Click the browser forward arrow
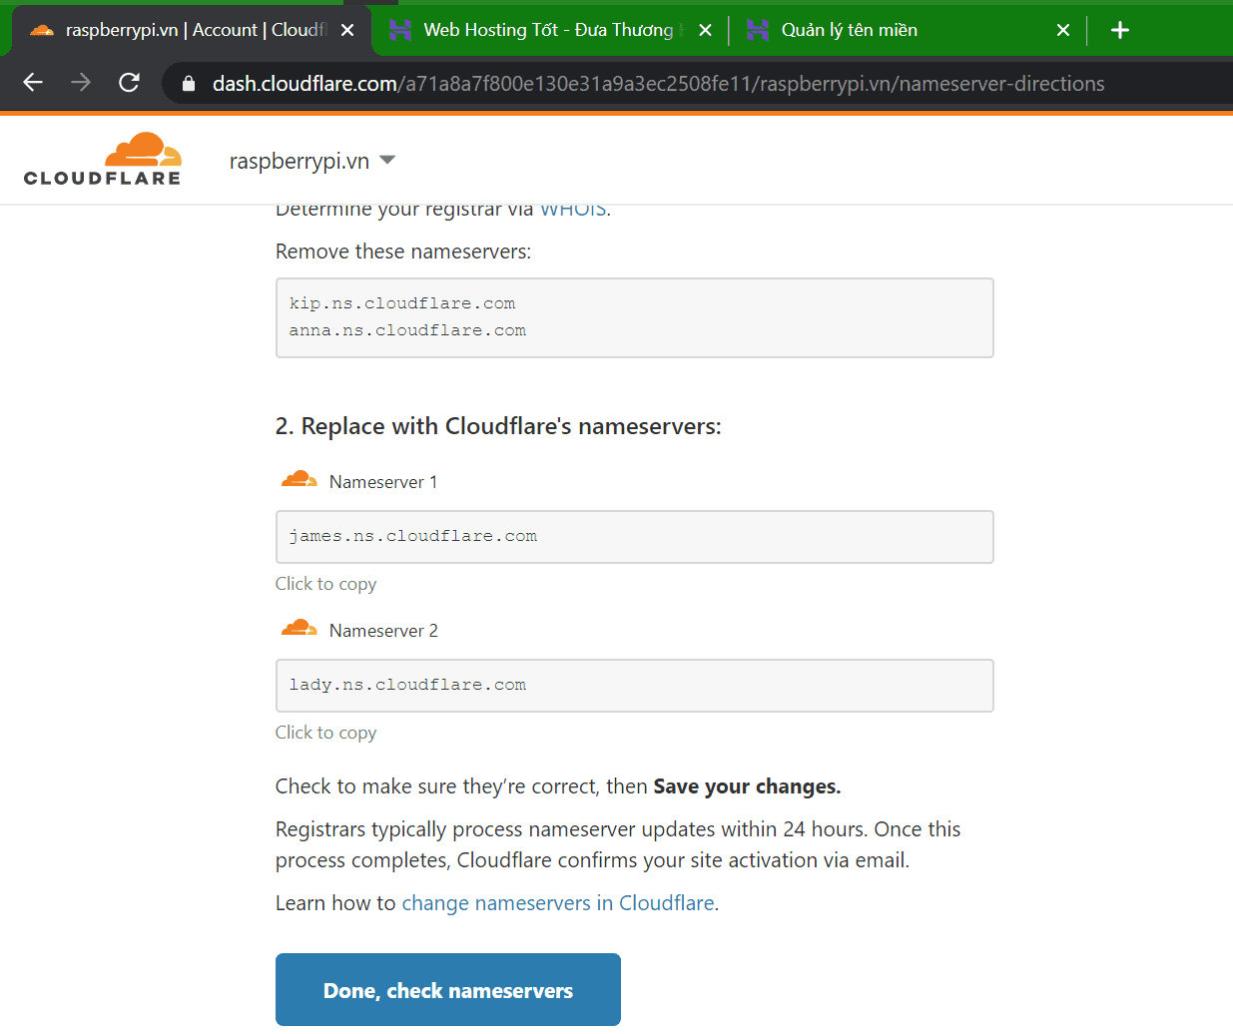The image size is (1233, 1034). (x=81, y=83)
